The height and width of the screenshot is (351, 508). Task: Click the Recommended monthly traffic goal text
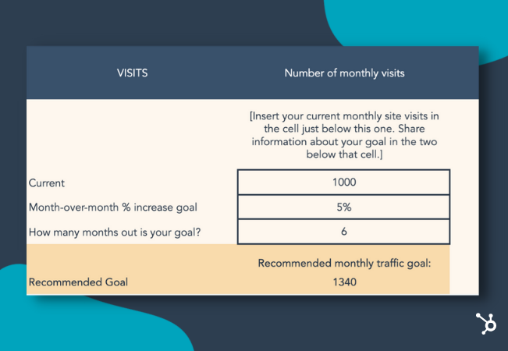click(x=344, y=264)
